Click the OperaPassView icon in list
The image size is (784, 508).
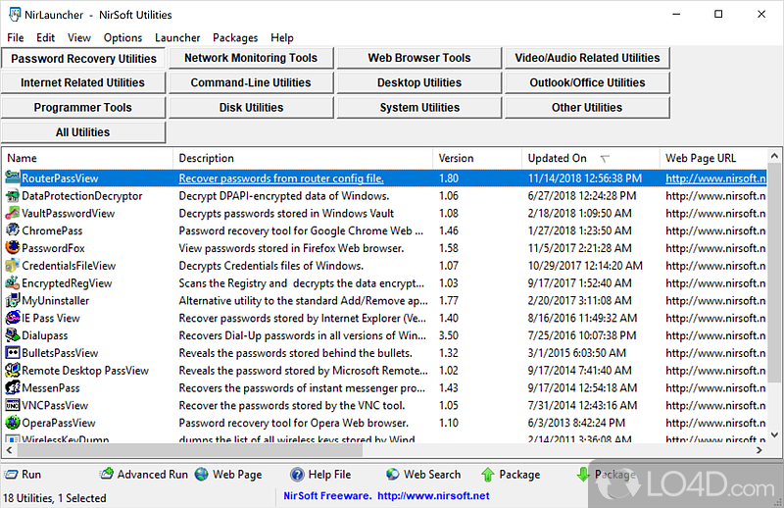pos(13,423)
